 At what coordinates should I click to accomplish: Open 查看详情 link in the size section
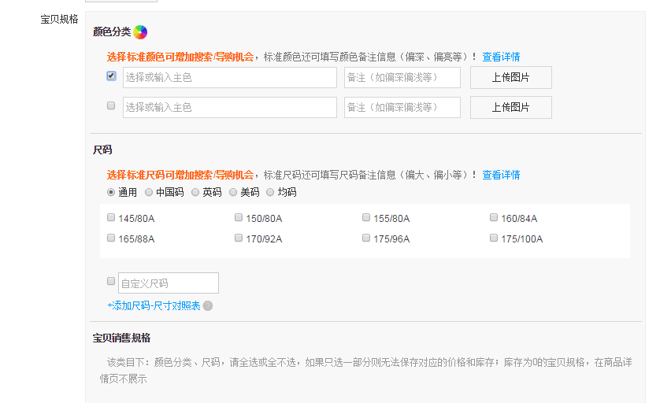501,175
